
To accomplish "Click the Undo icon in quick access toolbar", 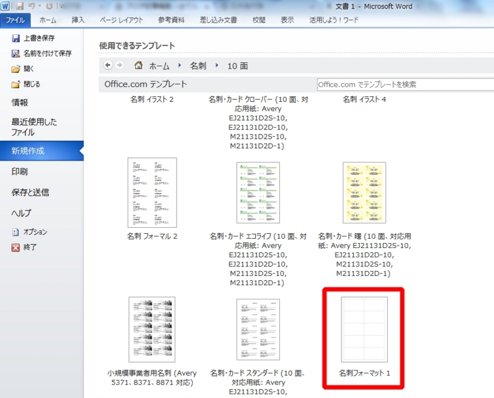I will pos(31,6).
